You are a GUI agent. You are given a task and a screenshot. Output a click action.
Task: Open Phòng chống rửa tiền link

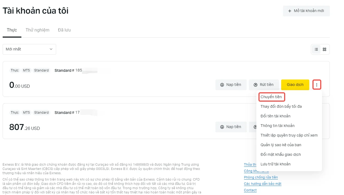click(261, 177)
